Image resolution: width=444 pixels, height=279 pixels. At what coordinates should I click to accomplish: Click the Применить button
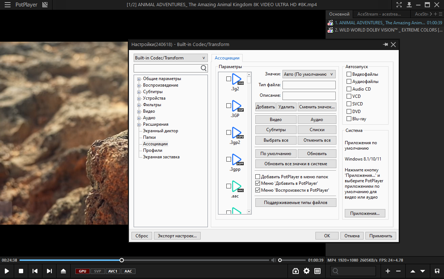pos(381,236)
